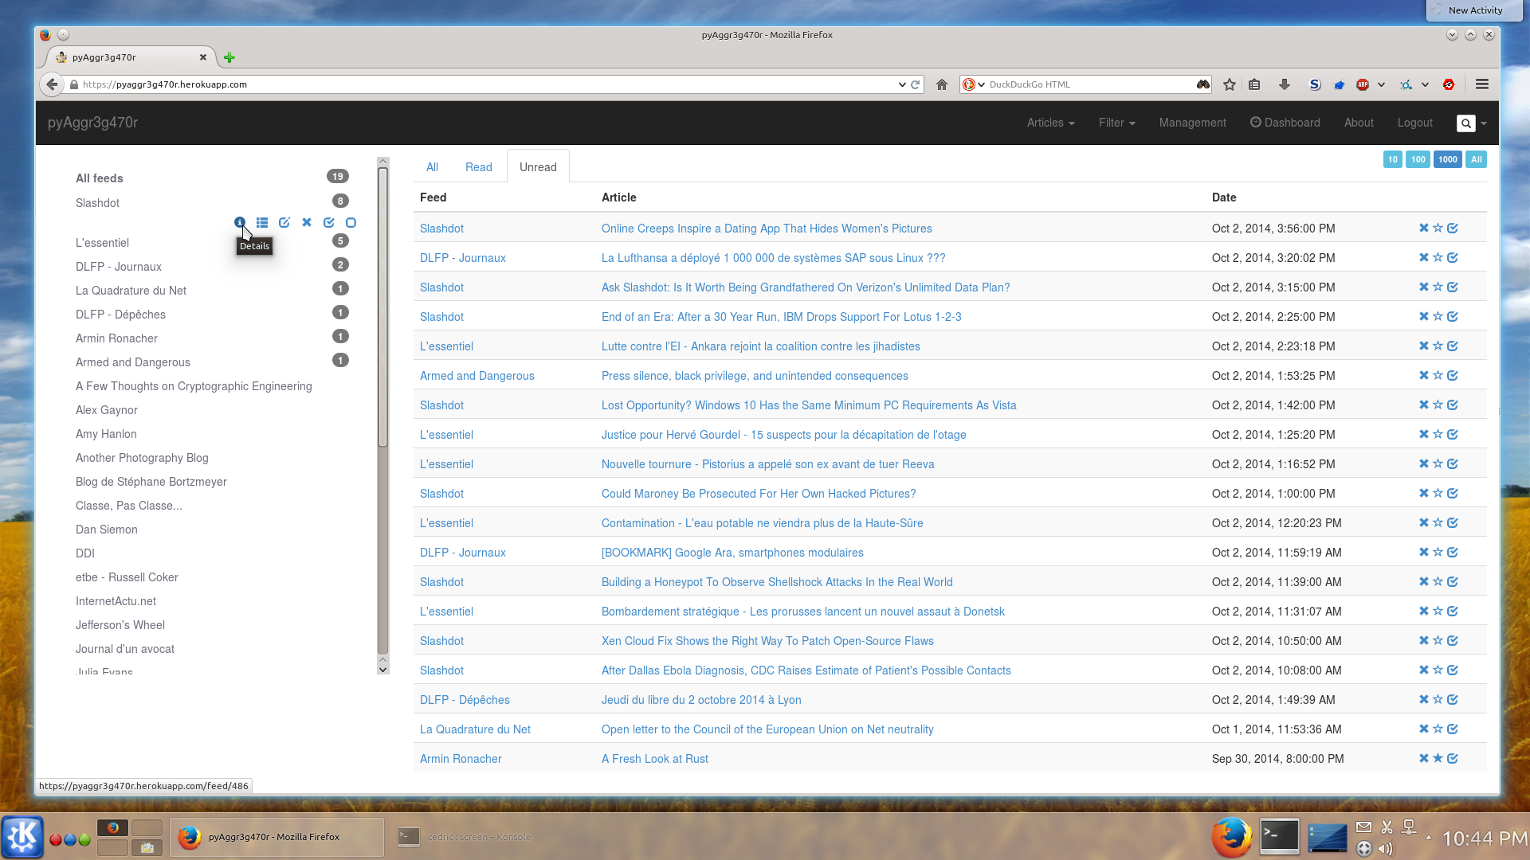The width and height of the screenshot is (1530, 860).
Task: Open Management in navbar
Action: (x=1192, y=123)
